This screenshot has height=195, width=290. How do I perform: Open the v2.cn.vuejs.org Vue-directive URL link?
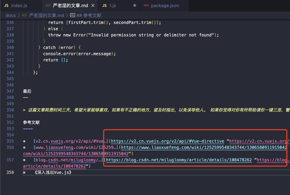point(167,141)
